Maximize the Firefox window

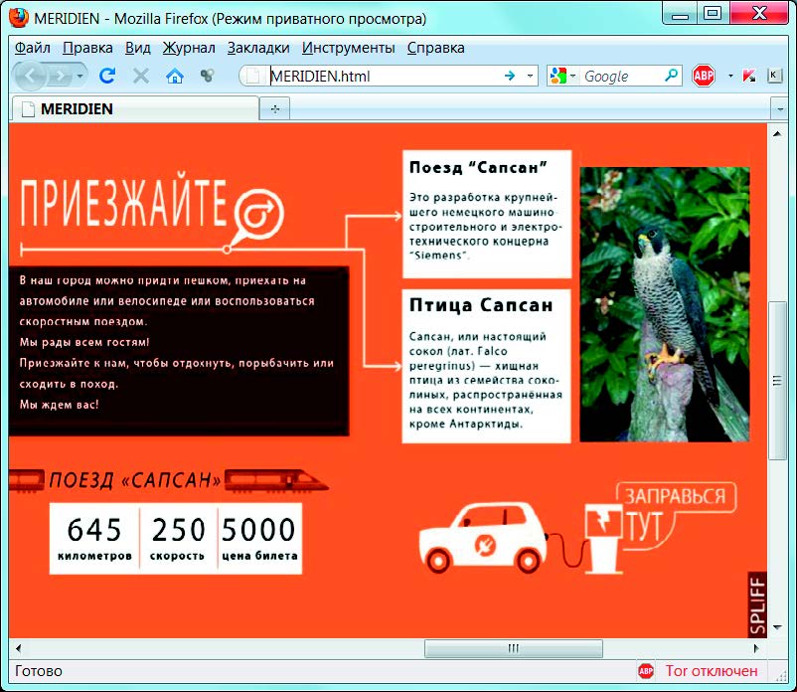tap(713, 14)
